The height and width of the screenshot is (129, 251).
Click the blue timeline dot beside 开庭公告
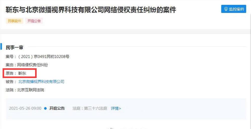pos(45,108)
